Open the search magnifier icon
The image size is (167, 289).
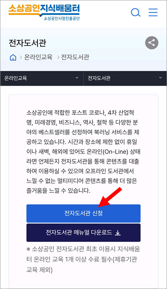pyautogui.click(x=135, y=13)
